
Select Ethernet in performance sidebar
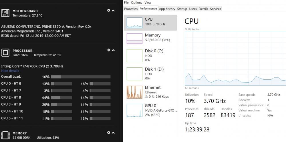coord(150,92)
